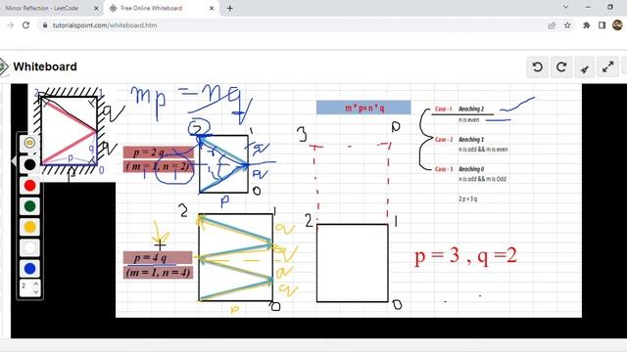
Task: Restore down the browser window
Action: tap(610, 7)
